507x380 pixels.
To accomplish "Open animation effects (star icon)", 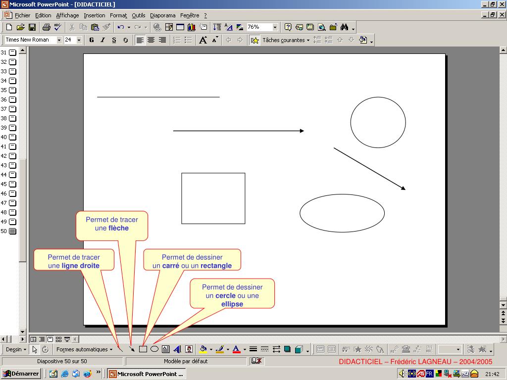I will (255, 40).
